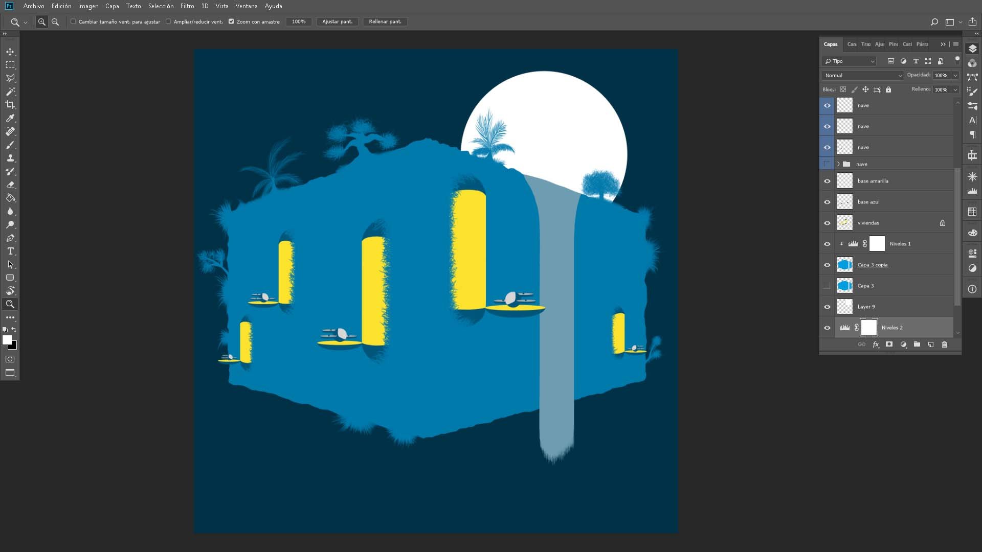Add a layer mask

[889, 344]
